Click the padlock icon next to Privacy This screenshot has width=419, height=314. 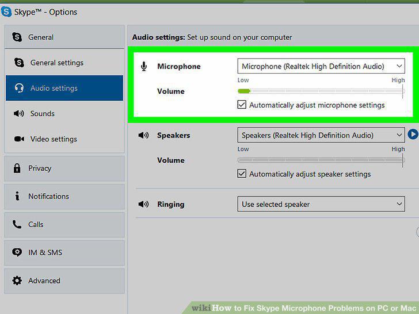(x=17, y=168)
